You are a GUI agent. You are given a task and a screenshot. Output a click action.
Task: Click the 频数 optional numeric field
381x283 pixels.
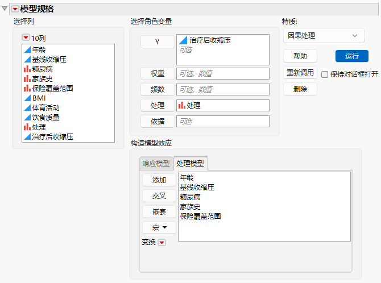[223, 90]
